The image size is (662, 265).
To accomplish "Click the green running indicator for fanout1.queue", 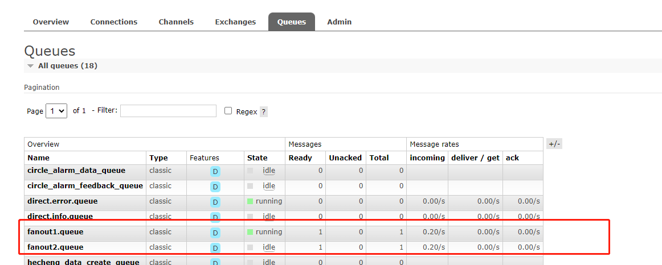I will tap(250, 232).
